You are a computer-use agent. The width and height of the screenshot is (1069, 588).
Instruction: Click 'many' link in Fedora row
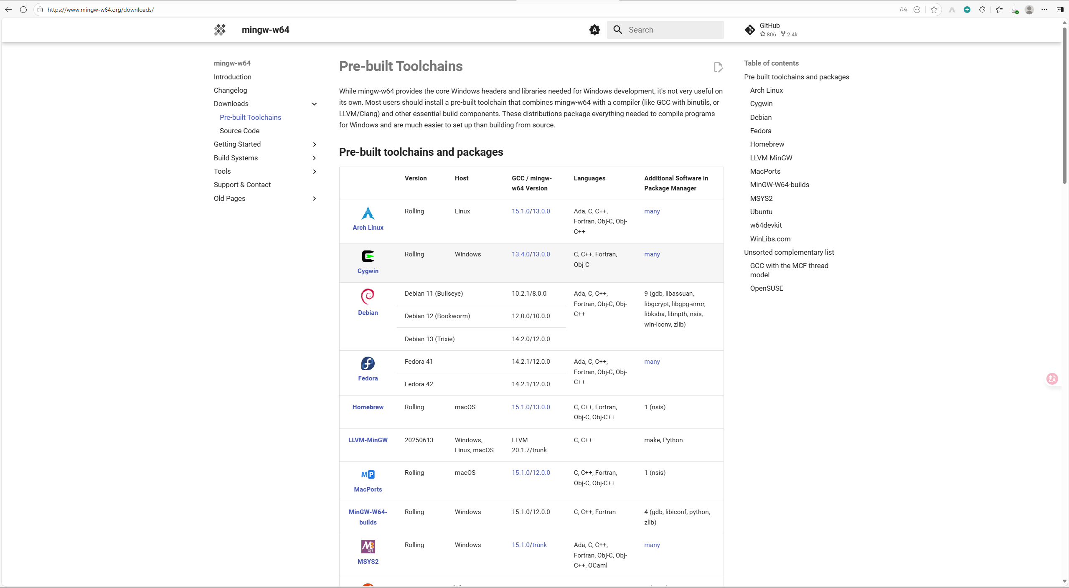[x=652, y=362]
